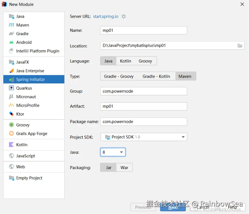Screen dimensions: 249x214
Task: Select Grails App Forge entry
Action: [34, 134]
